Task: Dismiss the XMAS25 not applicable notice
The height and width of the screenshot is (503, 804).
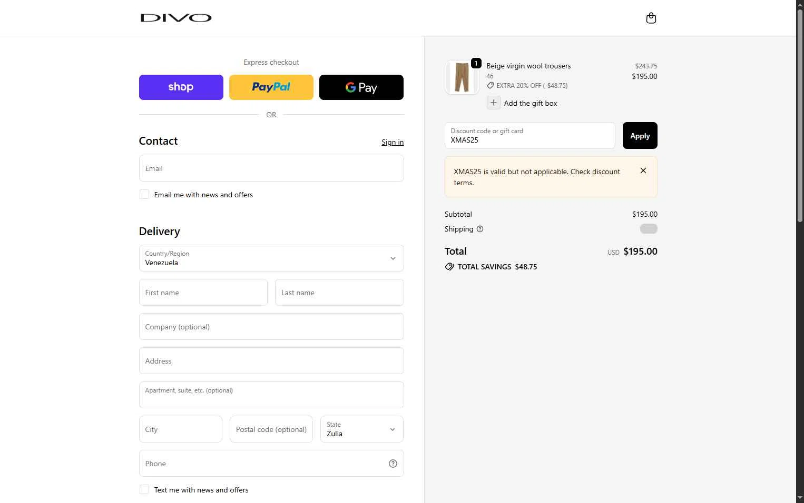Action: 643,170
